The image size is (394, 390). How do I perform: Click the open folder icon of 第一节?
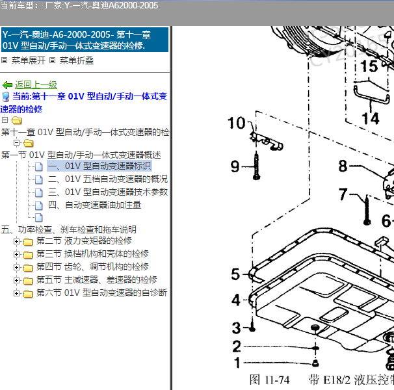pos(29,143)
